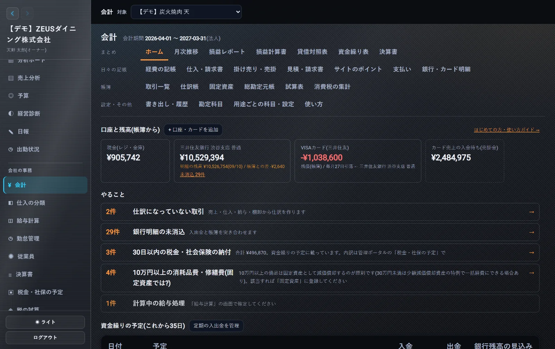
Task: Open the 貸借対照表 tab
Action: pos(312,52)
